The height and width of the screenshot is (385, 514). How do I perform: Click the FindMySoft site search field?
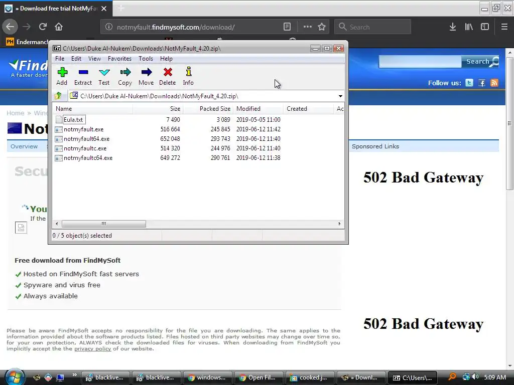click(420, 62)
